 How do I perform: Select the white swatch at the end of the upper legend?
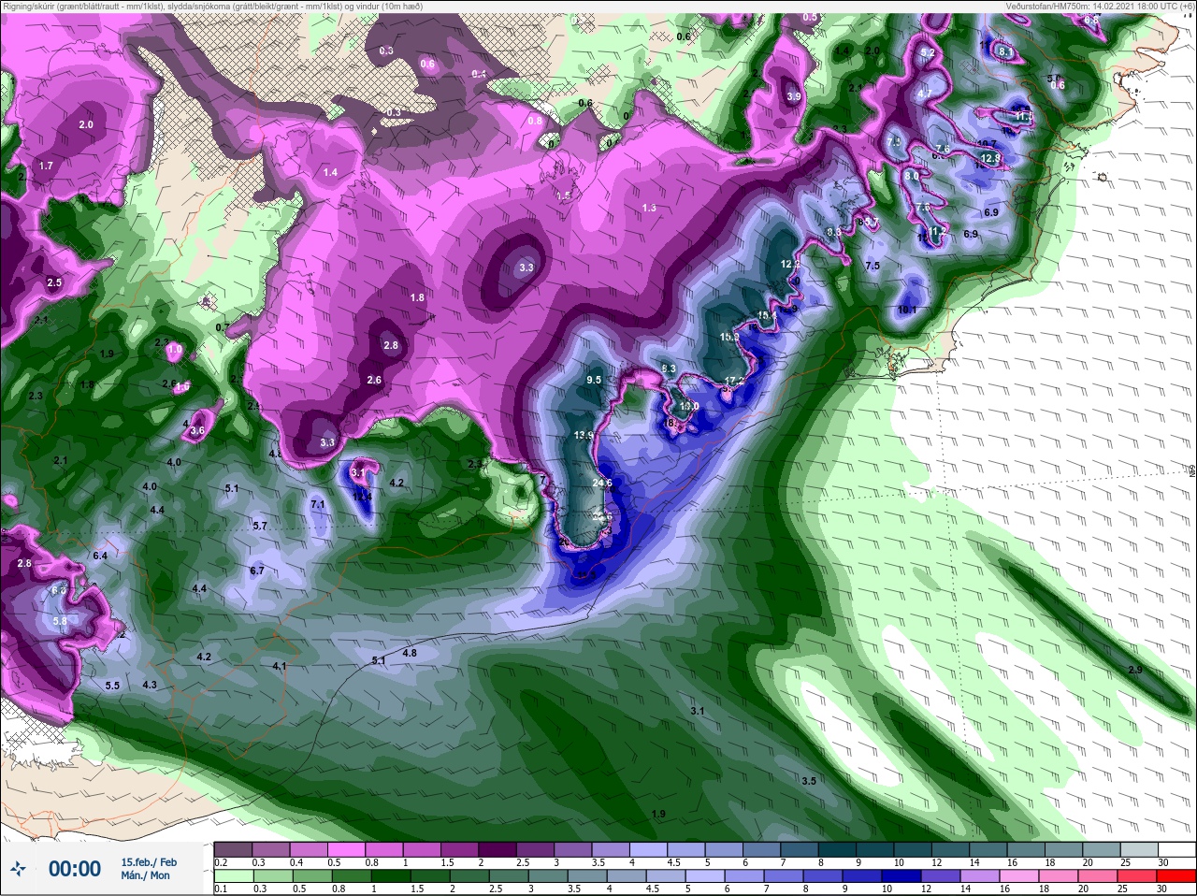tap(1175, 850)
